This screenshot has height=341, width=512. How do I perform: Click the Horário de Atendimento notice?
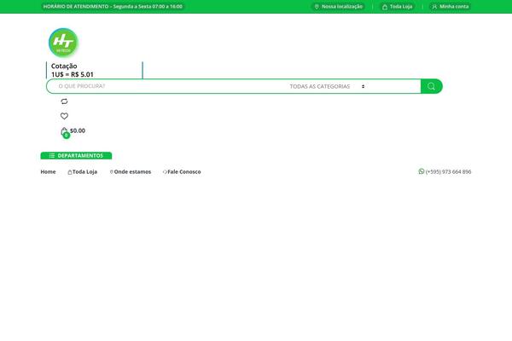[x=113, y=7]
